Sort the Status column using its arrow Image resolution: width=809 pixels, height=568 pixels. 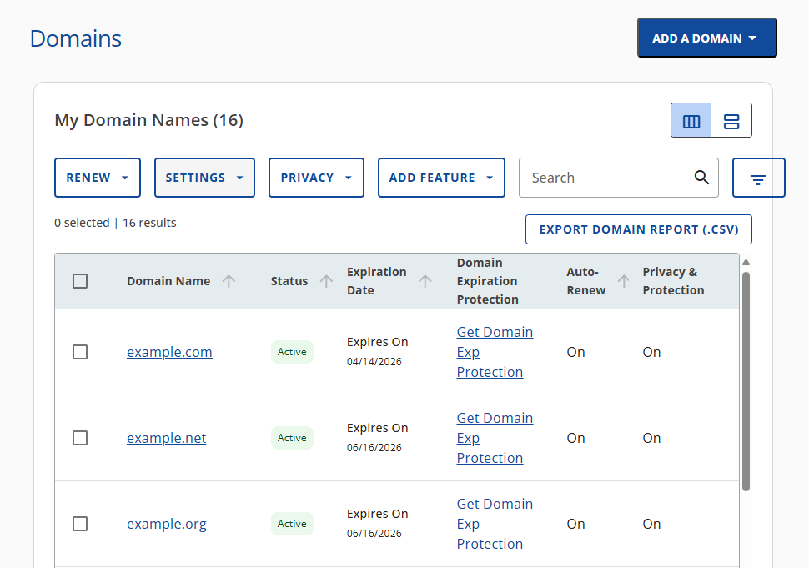(325, 280)
